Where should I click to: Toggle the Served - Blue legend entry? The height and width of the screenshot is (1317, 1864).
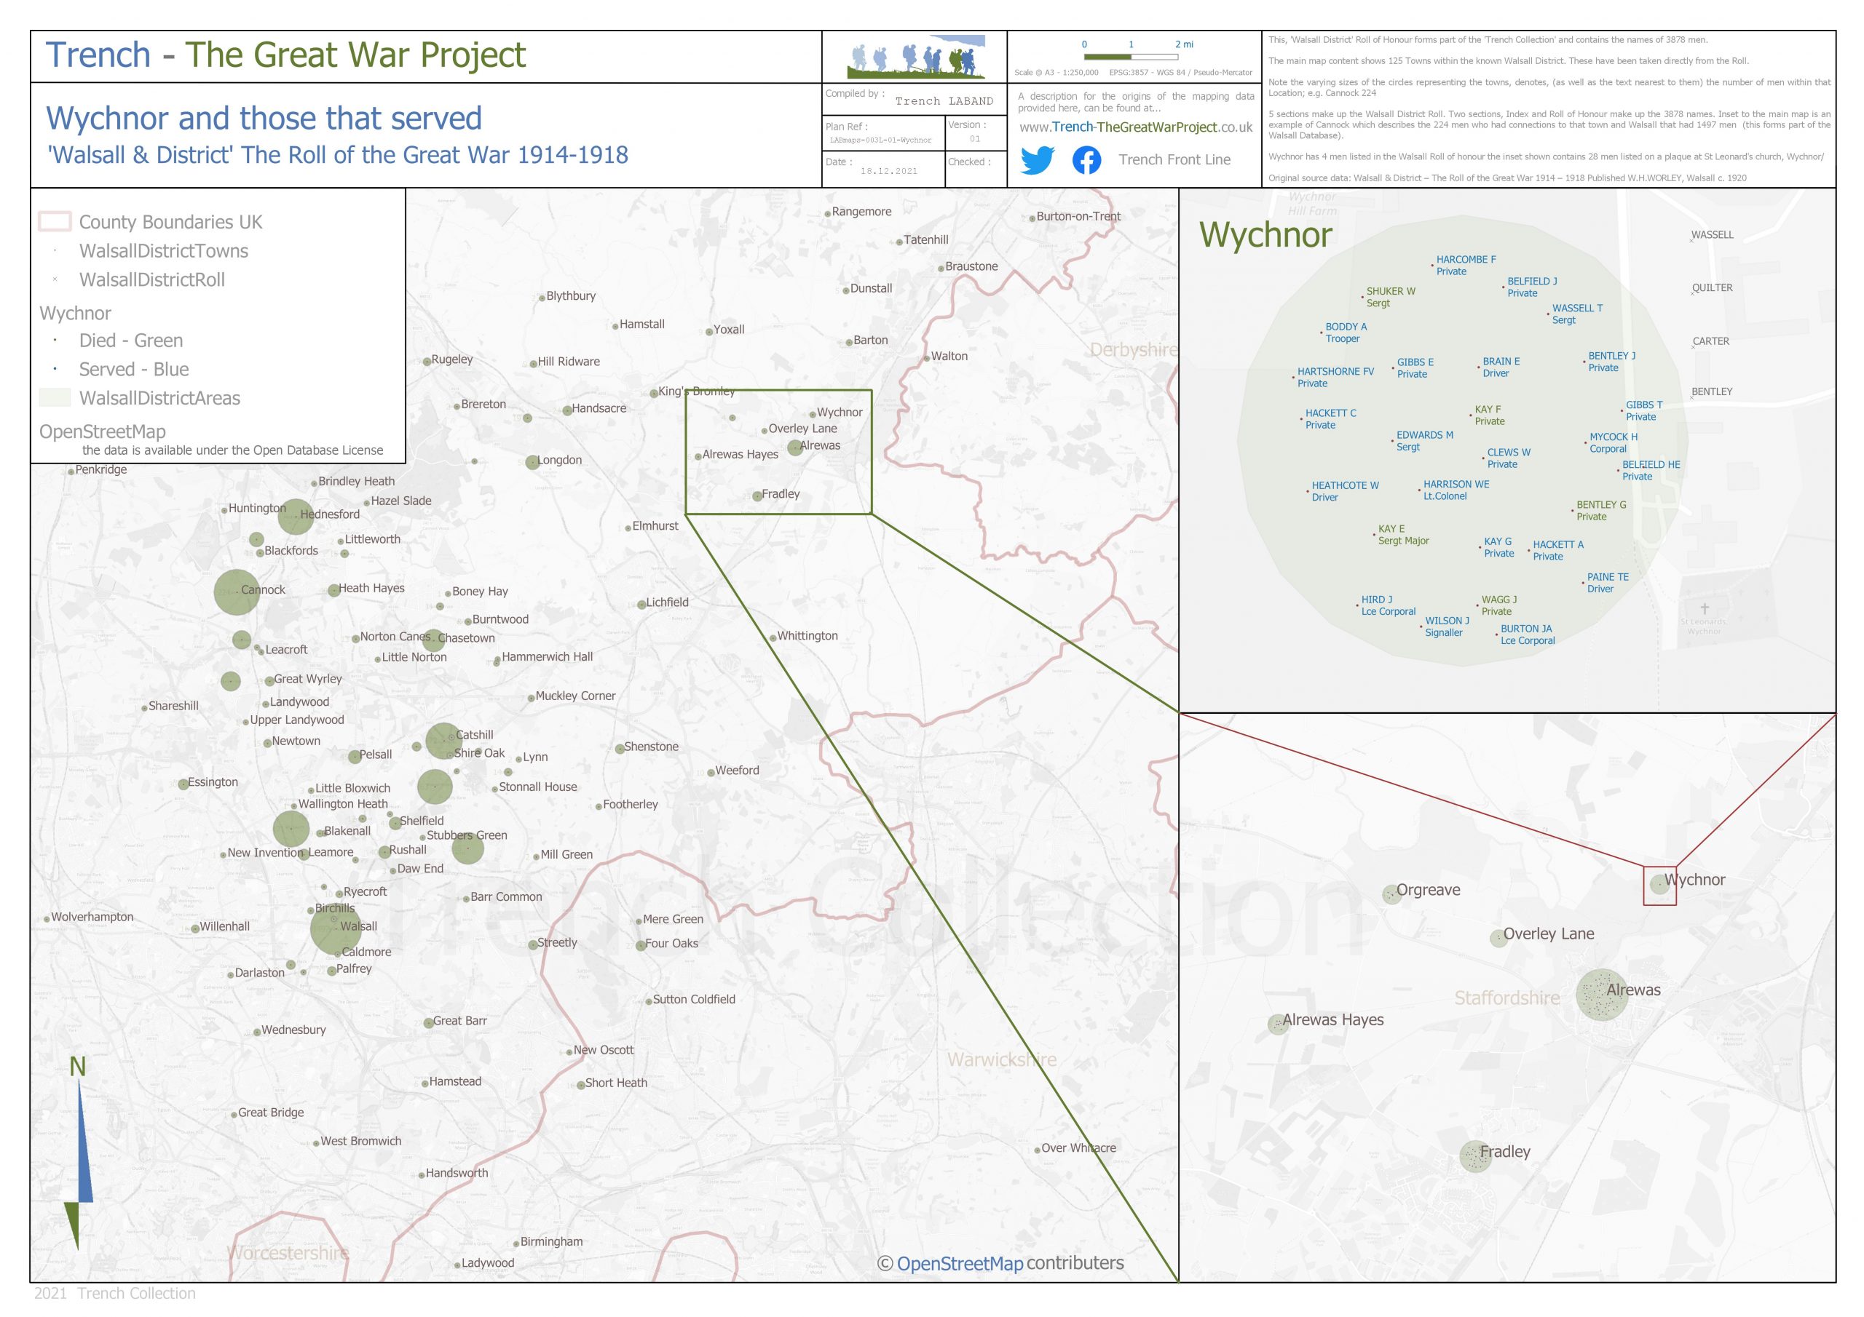(x=134, y=369)
